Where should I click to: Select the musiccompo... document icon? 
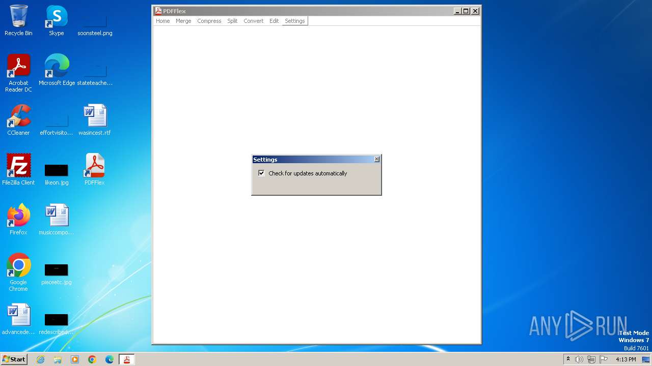click(x=57, y=220)
